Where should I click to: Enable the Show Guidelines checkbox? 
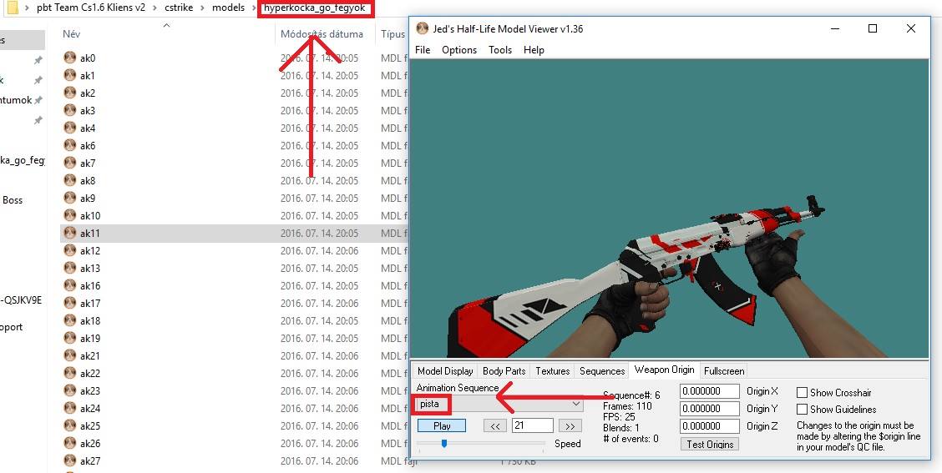point(802,410)
